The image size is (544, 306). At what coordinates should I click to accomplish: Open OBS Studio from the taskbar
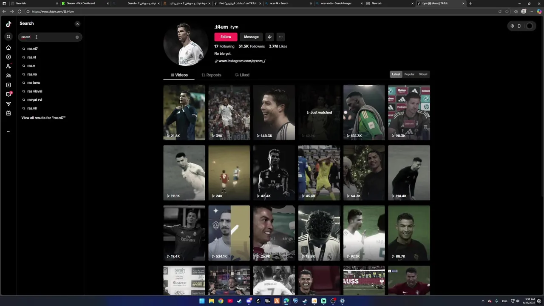point(333,301)
